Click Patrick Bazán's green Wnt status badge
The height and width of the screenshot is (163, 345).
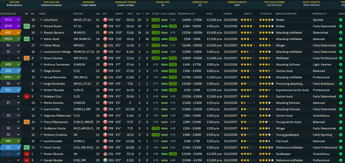click(x=27, y=26)
